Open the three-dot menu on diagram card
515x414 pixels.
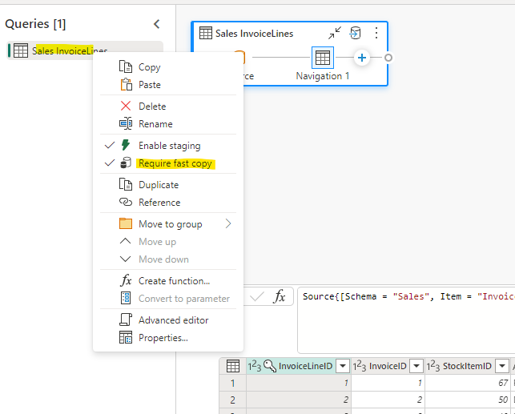pos(376,33)
